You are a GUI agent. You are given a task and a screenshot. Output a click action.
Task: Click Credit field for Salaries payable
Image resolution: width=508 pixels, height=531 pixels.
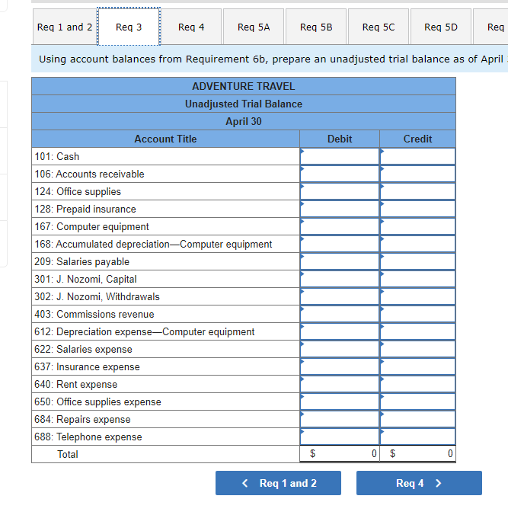[417, 262]
